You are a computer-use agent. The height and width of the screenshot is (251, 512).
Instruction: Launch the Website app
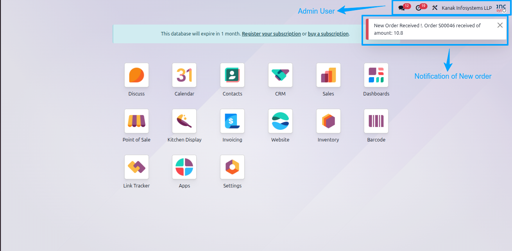pos(280,121)
